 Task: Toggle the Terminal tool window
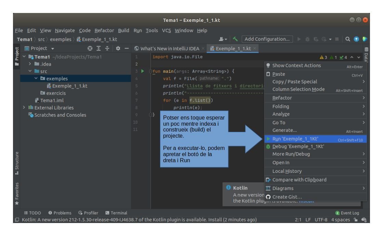tap(116, 213)
